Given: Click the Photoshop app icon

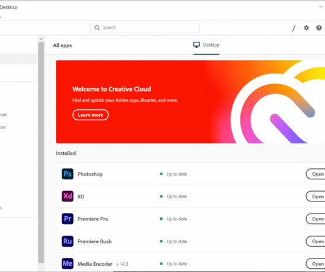Looking at the screenshot, I should [67, 174].
